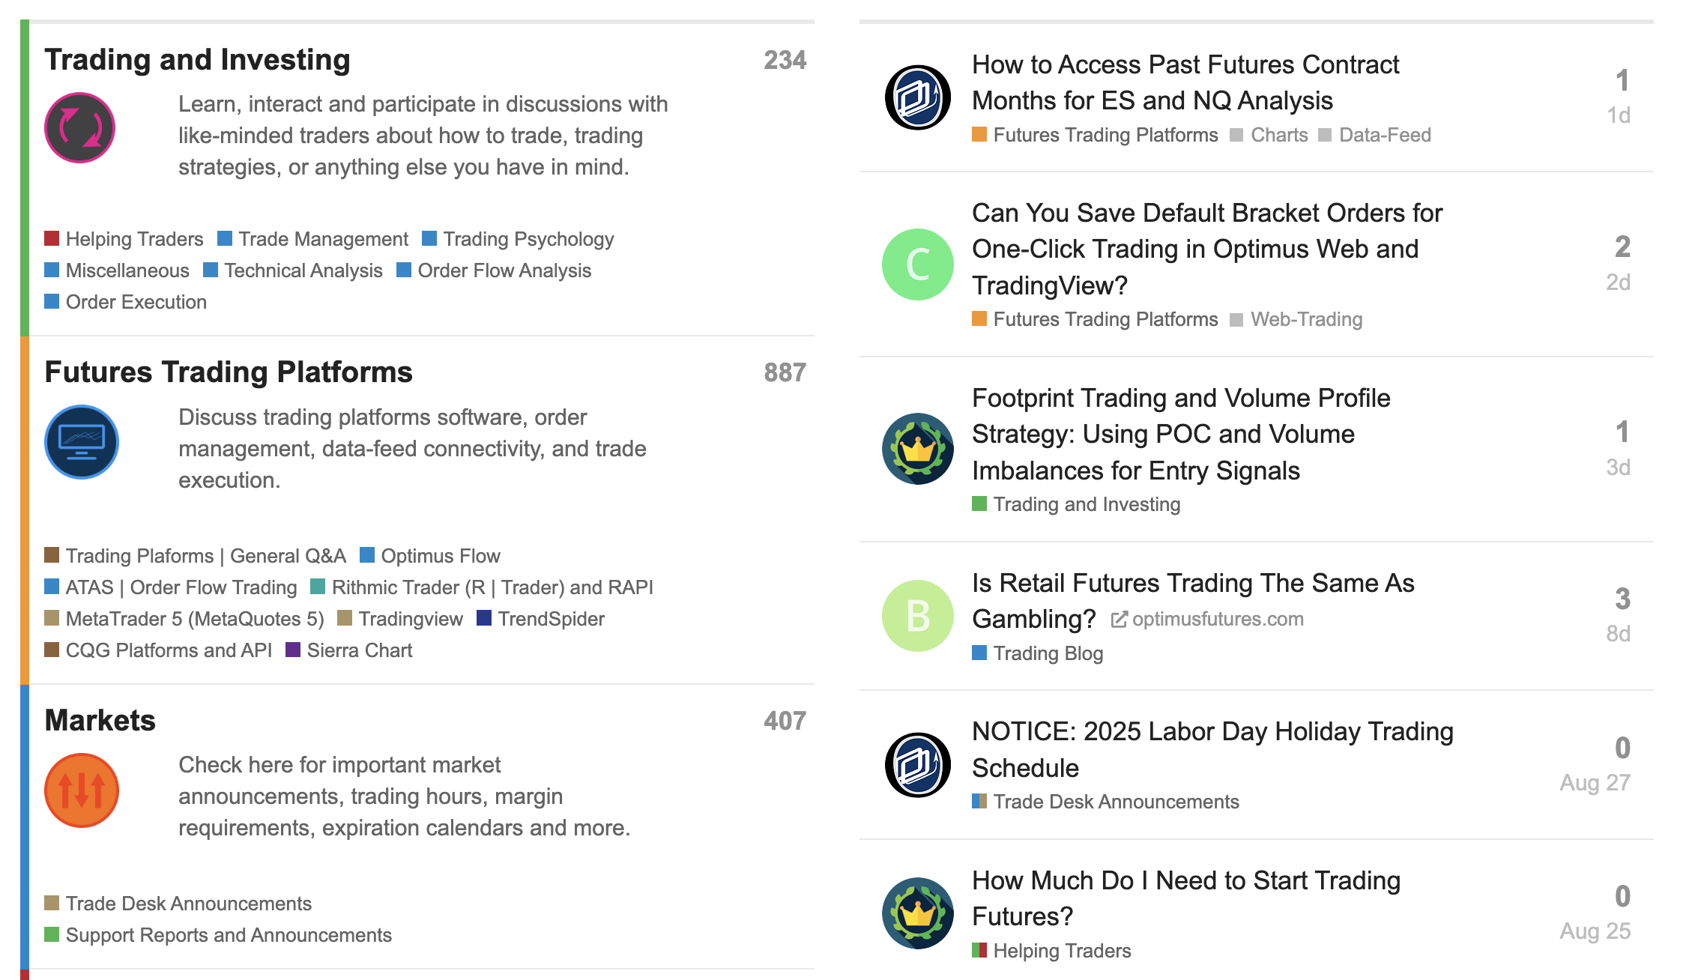Viewport: 1695px width, 980px height.
Task: Click the Trading and Investing category logo icon
Action: [79, 128]
